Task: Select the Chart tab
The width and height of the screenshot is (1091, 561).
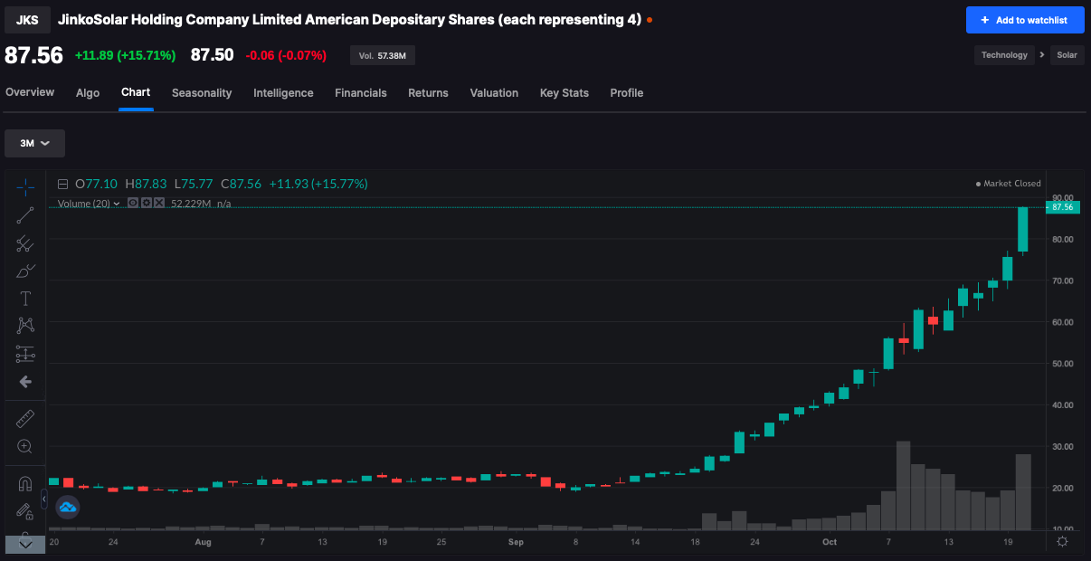Action: point(136,92)
